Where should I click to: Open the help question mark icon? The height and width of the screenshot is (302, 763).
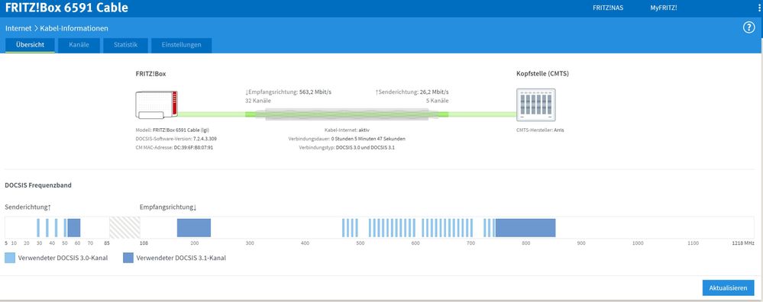click(748, 27)
